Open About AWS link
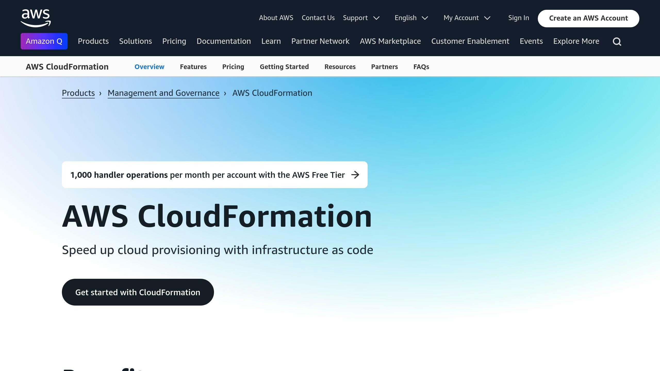660x371 pixels. point(276,18)
